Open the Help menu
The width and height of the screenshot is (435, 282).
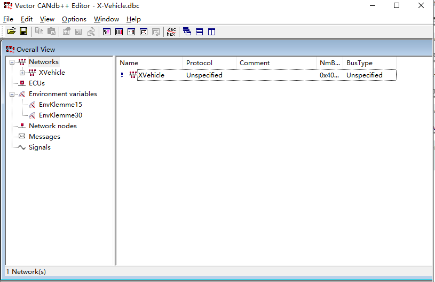[x=134, y=19]
